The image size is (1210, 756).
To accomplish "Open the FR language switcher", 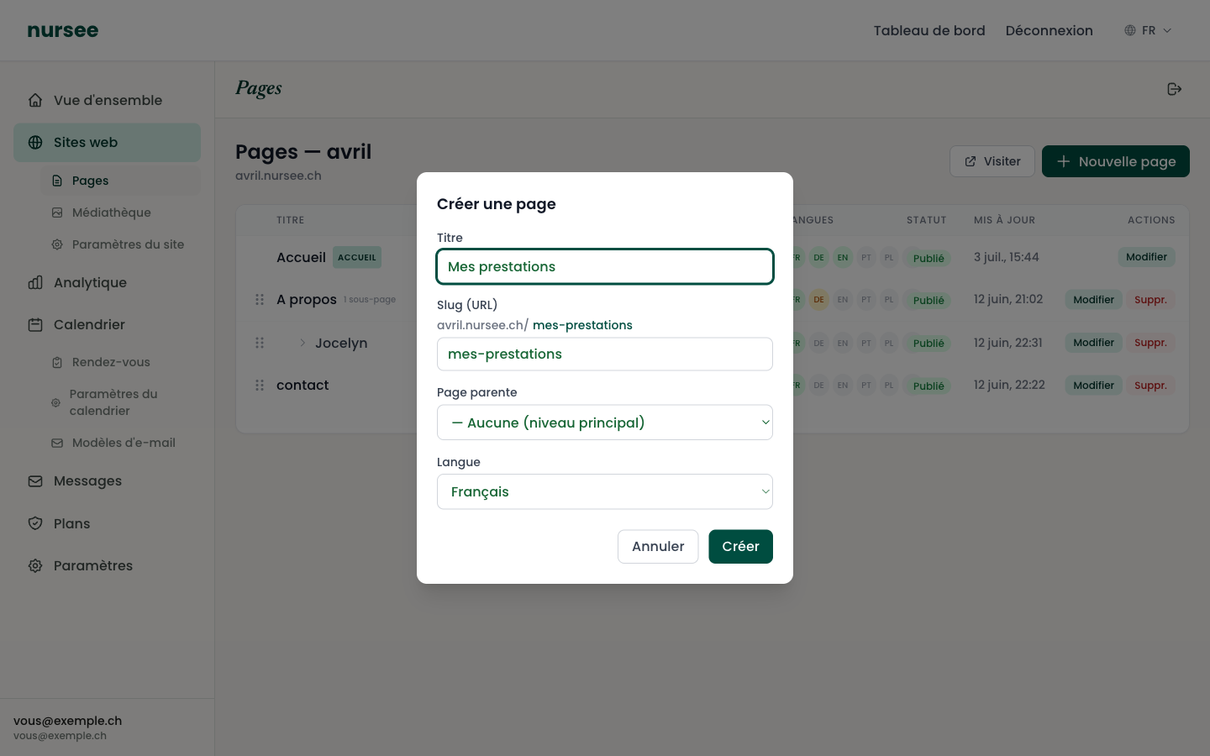I will pyautogui.click(x=1148, y=30).
